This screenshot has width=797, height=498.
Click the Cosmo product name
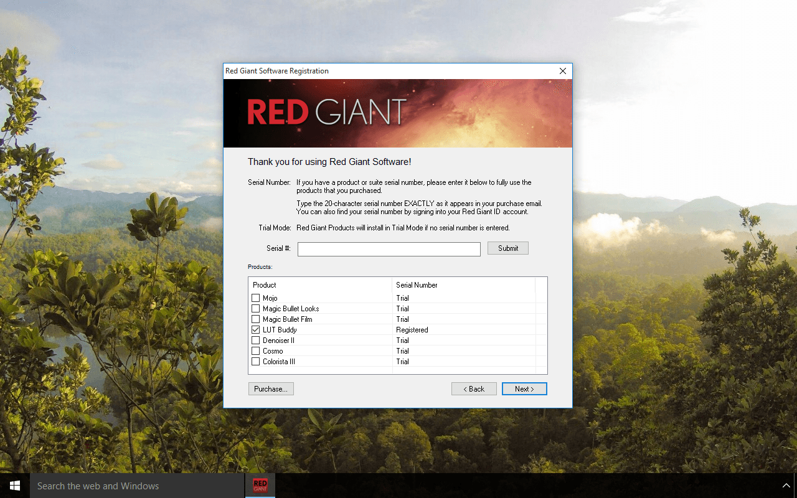[273, 351]
